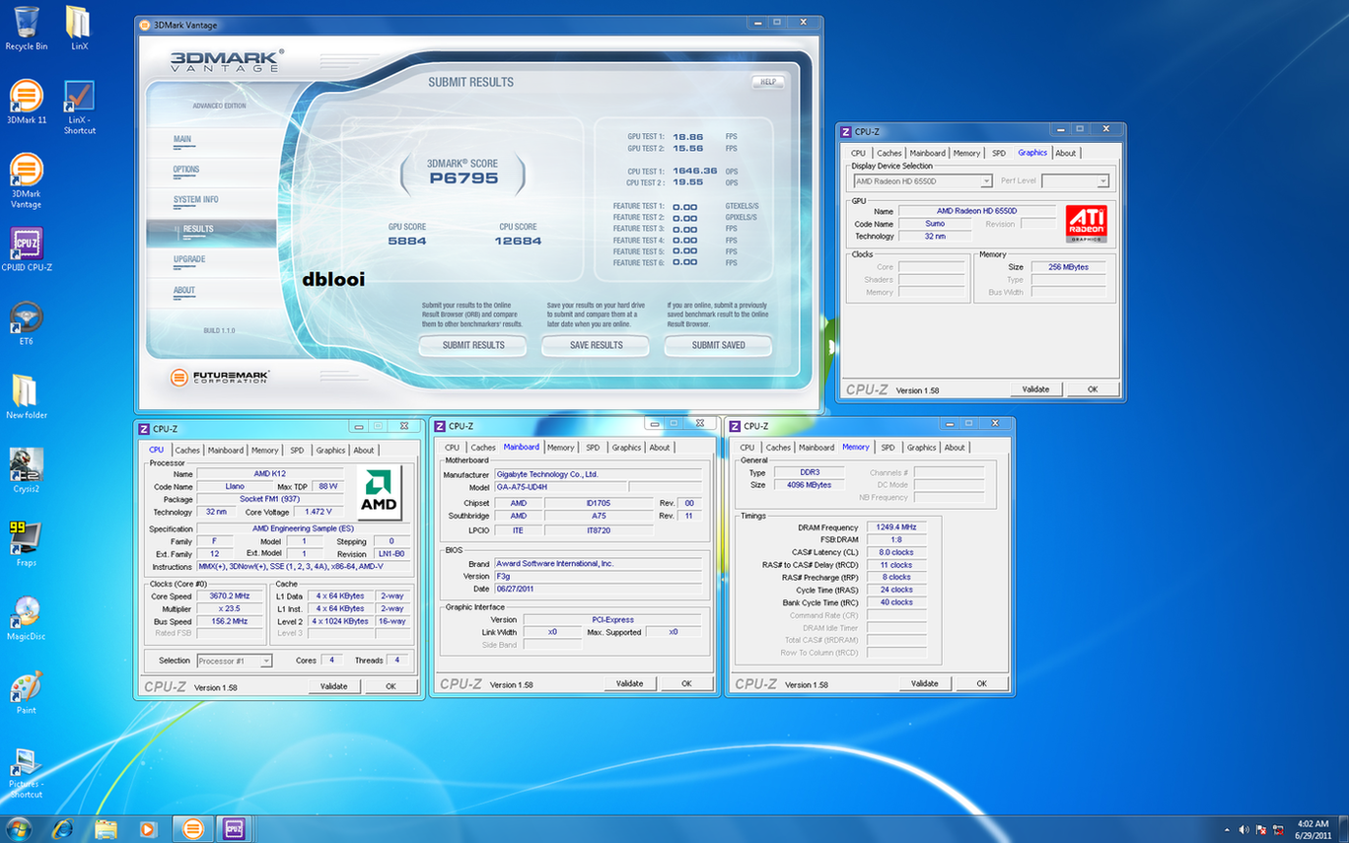1349x843 pixels.
Task: Launch the Crysis2 desktop icon
Action: click(x=27, y=463)
